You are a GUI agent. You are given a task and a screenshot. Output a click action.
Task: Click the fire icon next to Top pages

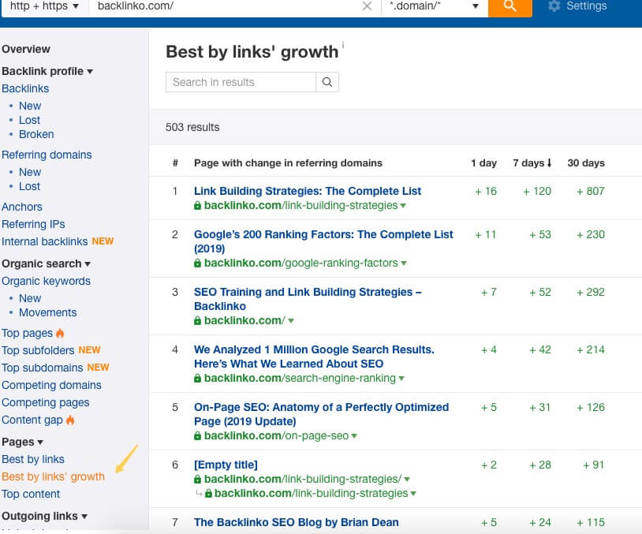[60, 334]
